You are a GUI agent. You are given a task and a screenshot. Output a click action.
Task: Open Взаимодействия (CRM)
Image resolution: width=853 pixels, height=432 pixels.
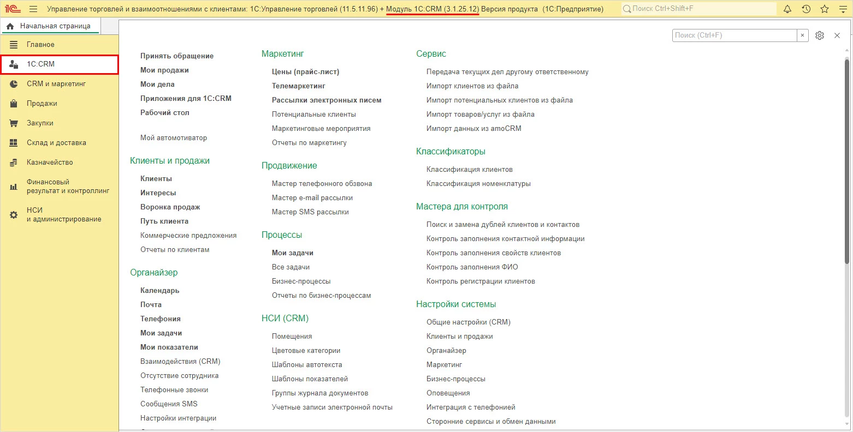(180, 362)
